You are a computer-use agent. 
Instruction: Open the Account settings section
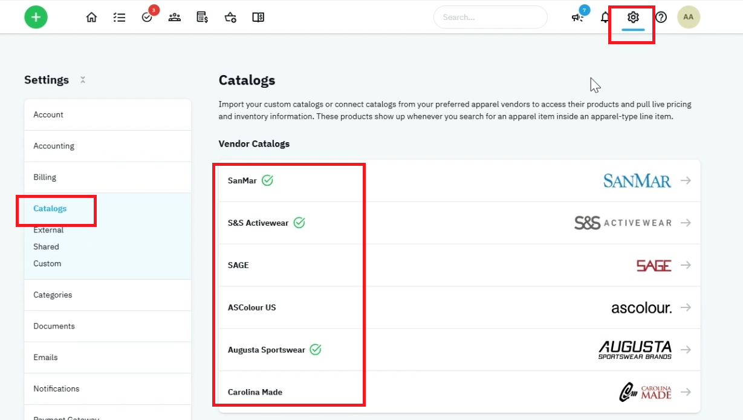tap(108, 114)
